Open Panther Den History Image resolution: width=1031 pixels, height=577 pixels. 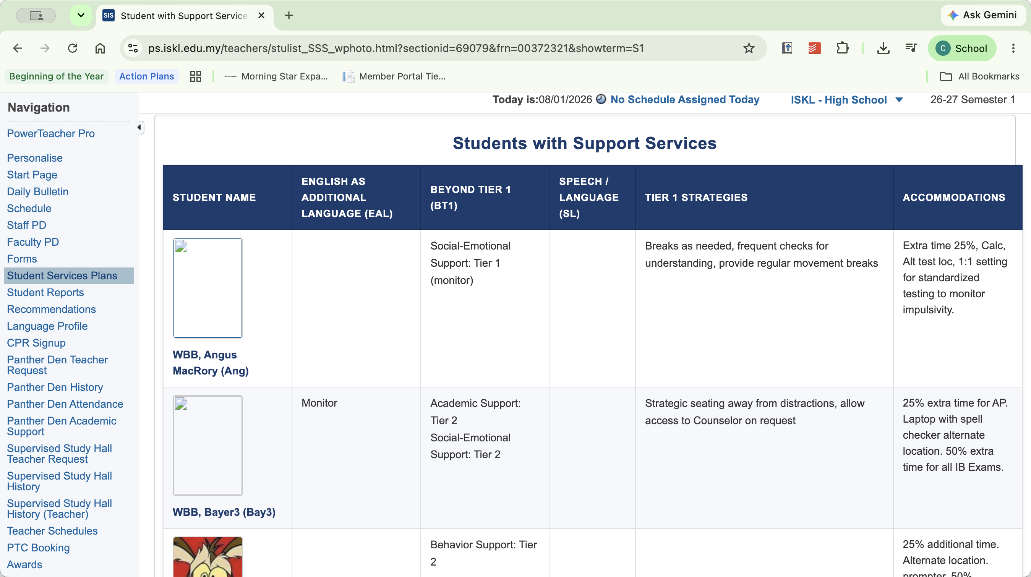55,387
